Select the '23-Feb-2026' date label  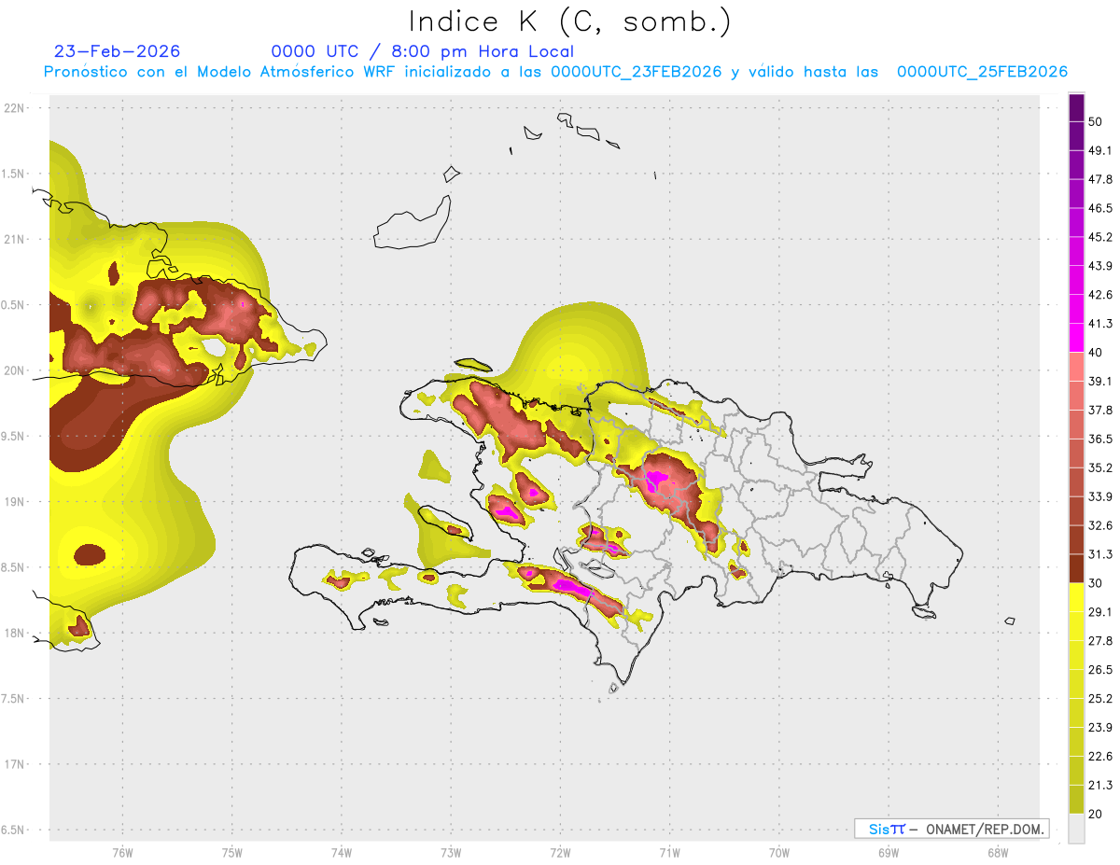pos(118,51)
